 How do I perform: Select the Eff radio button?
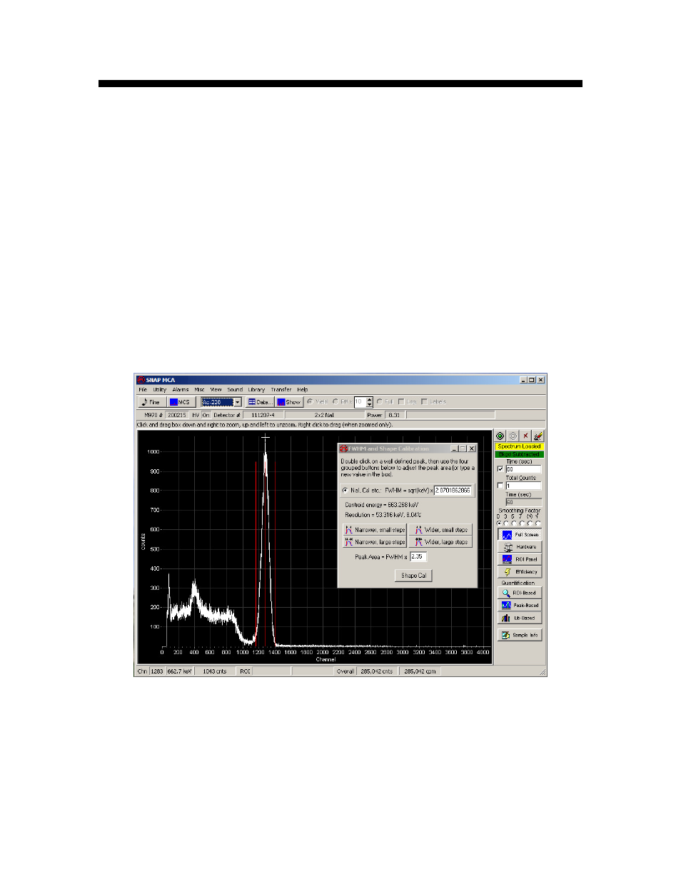tap(336, 402)
